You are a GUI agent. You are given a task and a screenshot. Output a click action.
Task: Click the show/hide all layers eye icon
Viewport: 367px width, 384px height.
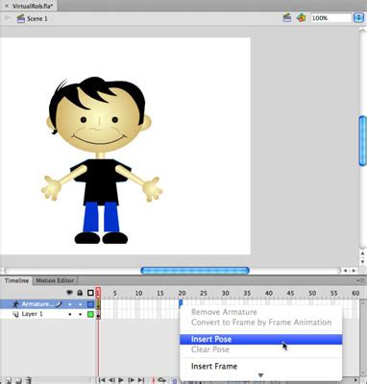pyautogui.click(x=69, y=293)
